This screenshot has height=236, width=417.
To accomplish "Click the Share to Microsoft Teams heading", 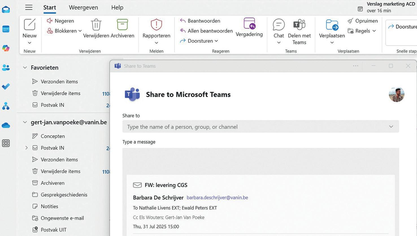I will (188, 94).
